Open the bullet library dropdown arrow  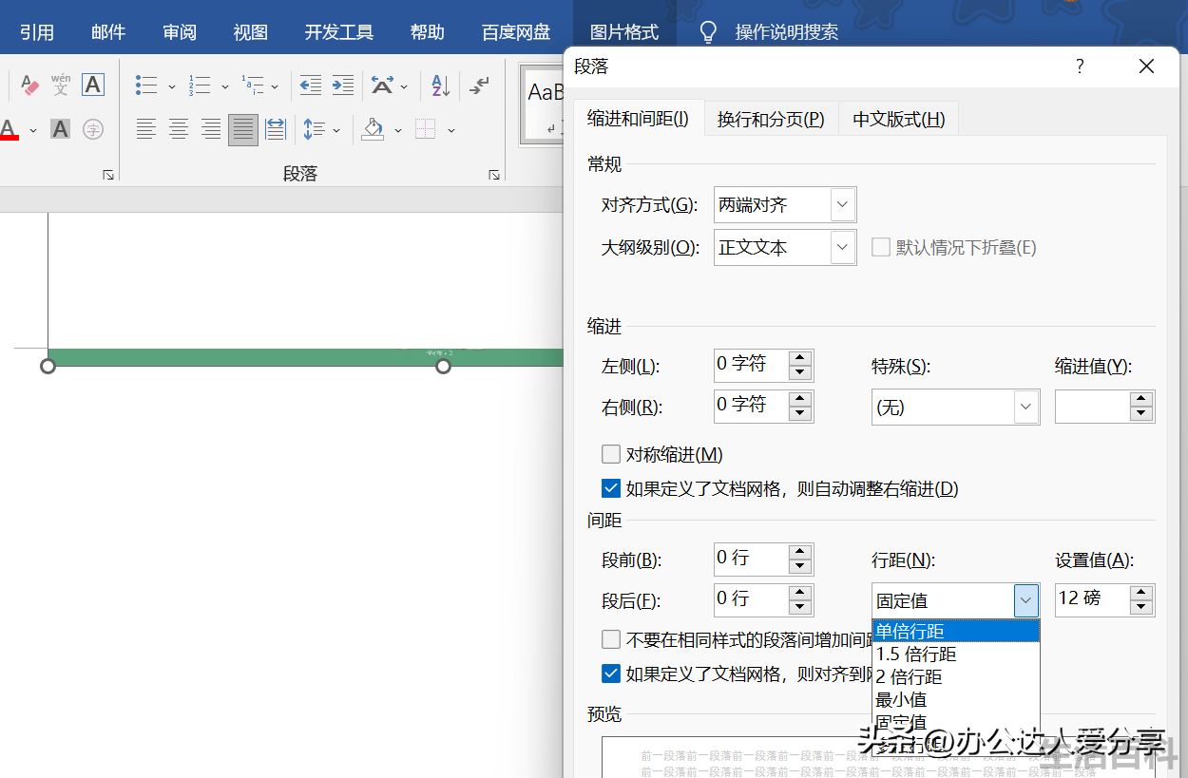[172, 86]
